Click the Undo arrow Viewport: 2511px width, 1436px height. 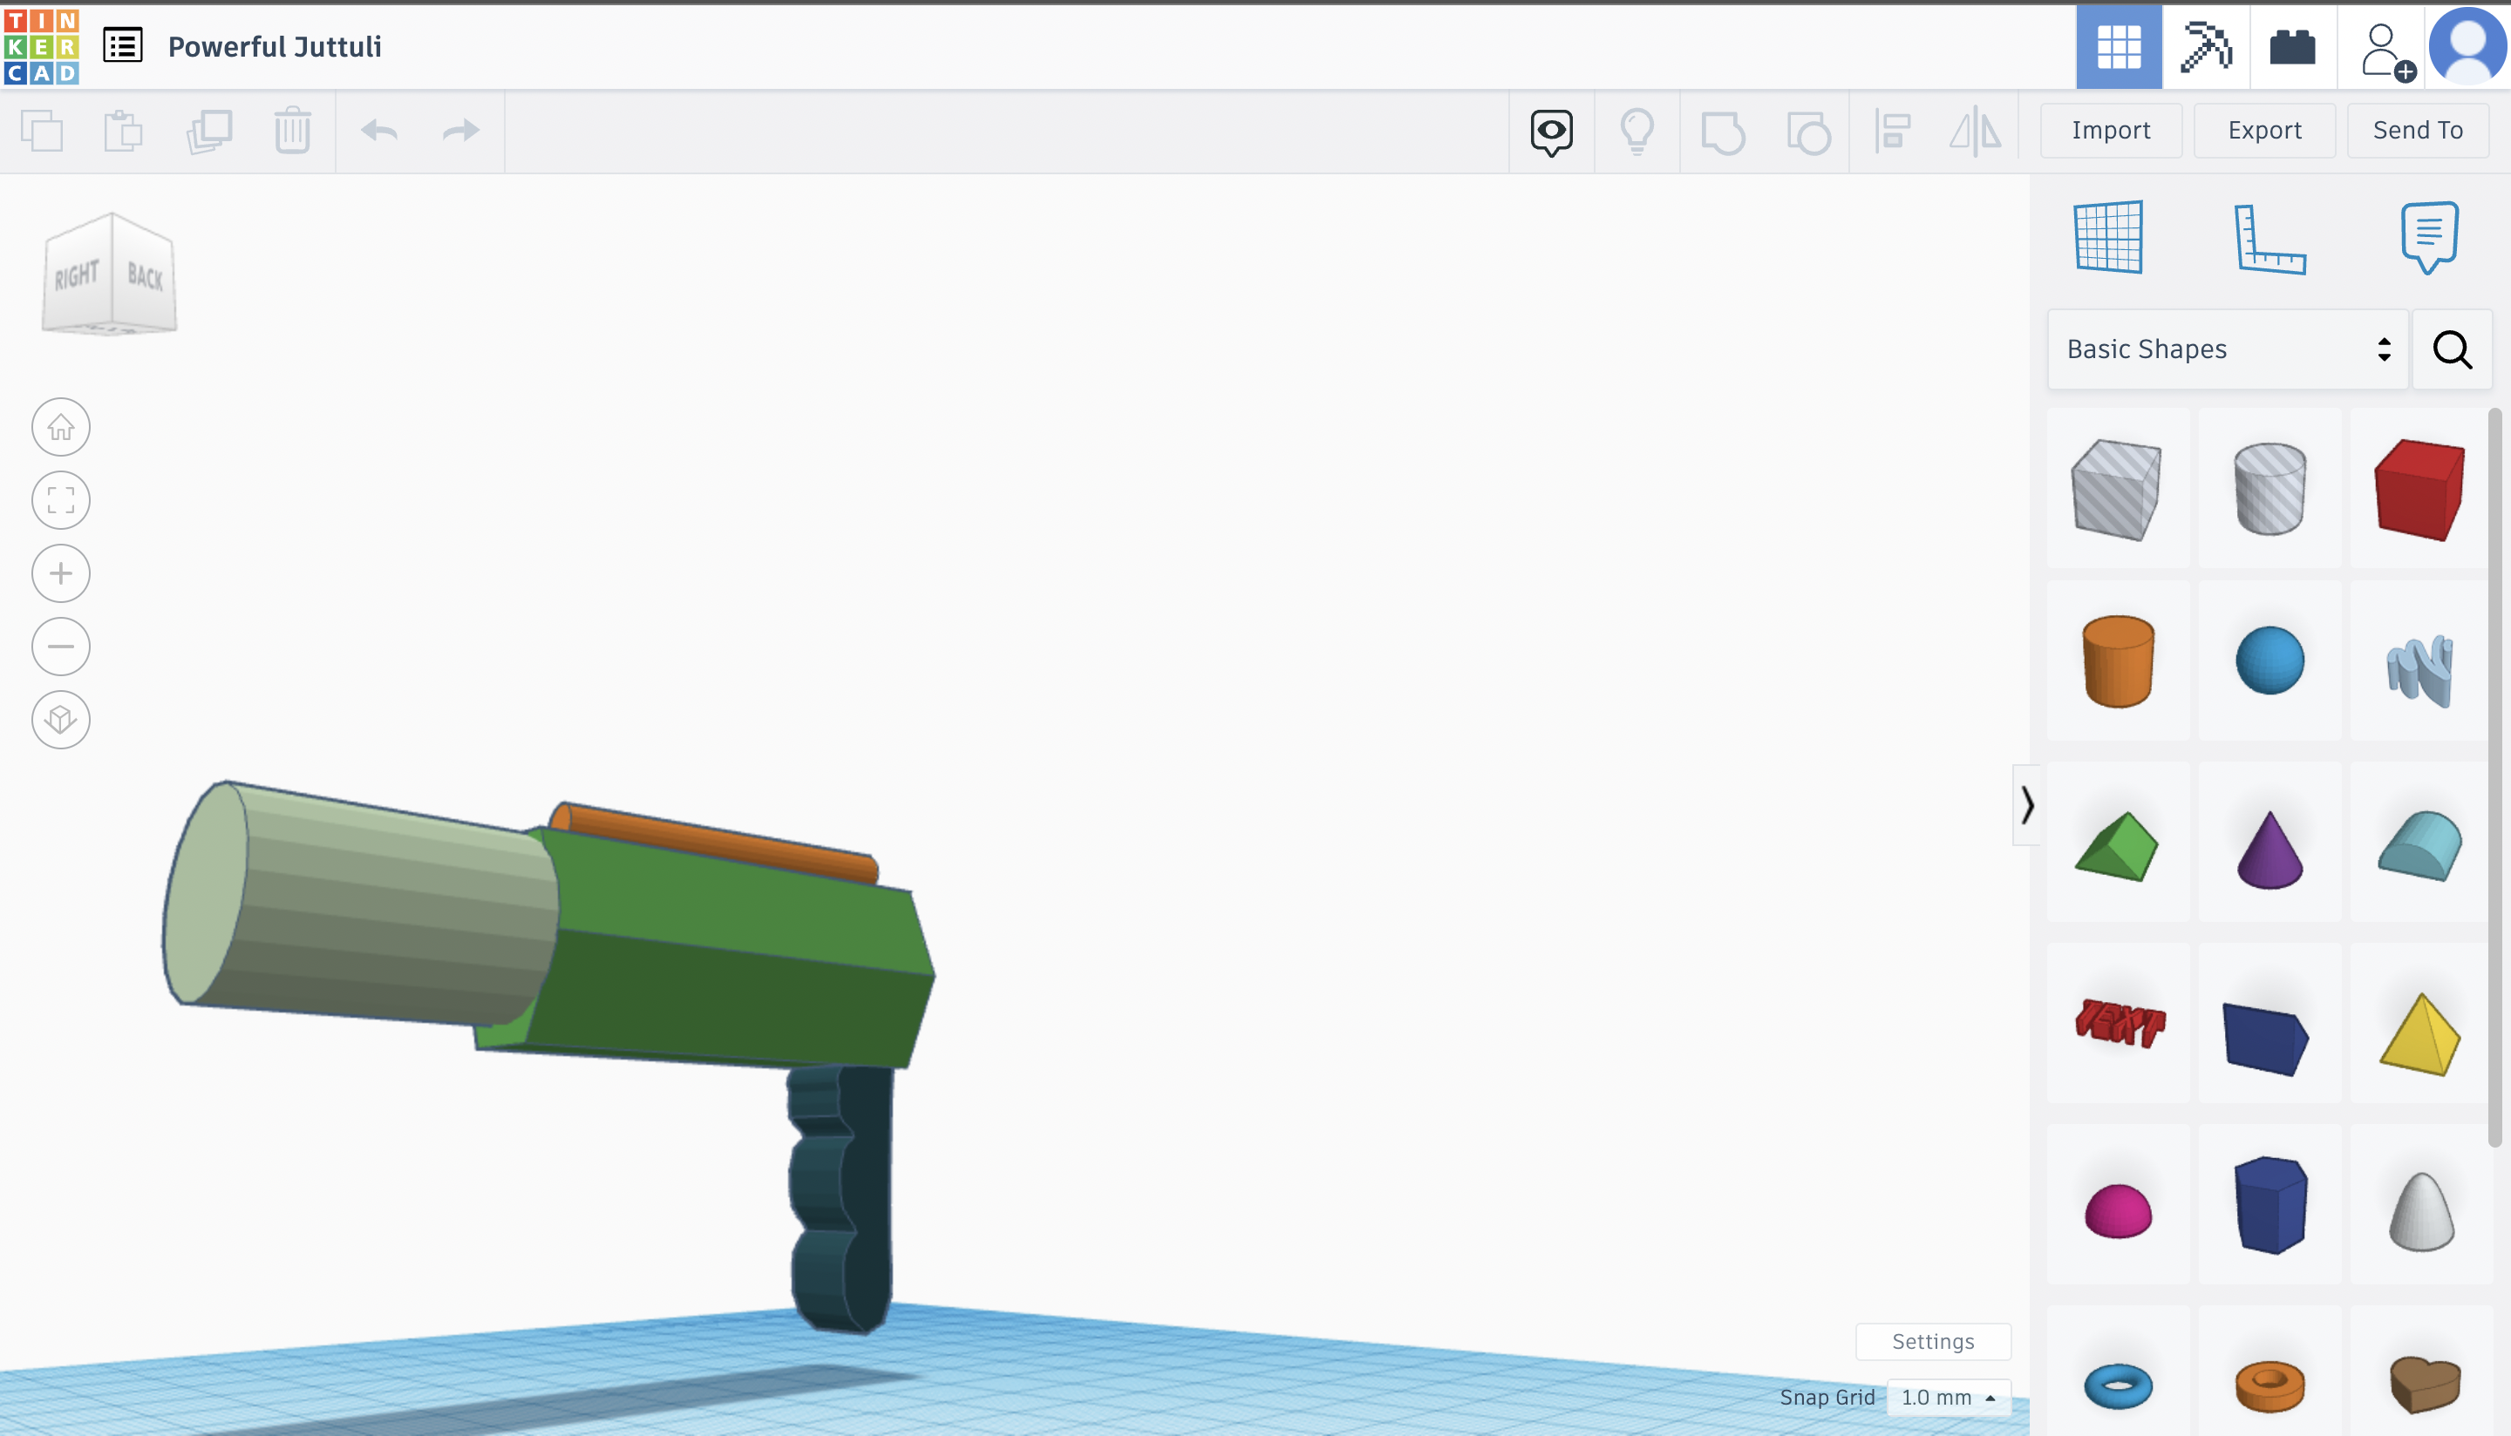[x=379, y=130]
